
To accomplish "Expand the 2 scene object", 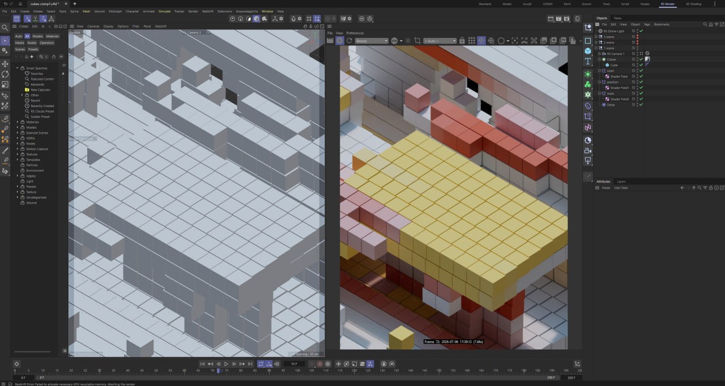I will [596, 43].
